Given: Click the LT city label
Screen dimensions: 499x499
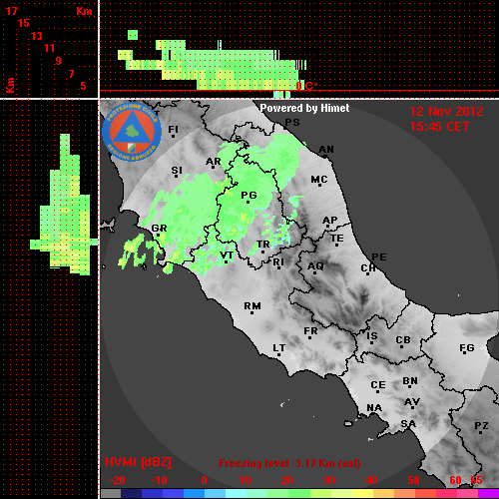Looking at the screenshot, I should click(x=279, y=348).
